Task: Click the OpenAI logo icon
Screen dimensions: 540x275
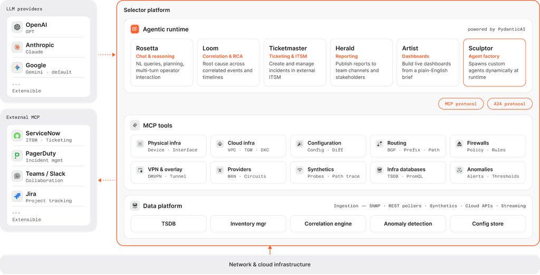Action: [x=17, y=27]
